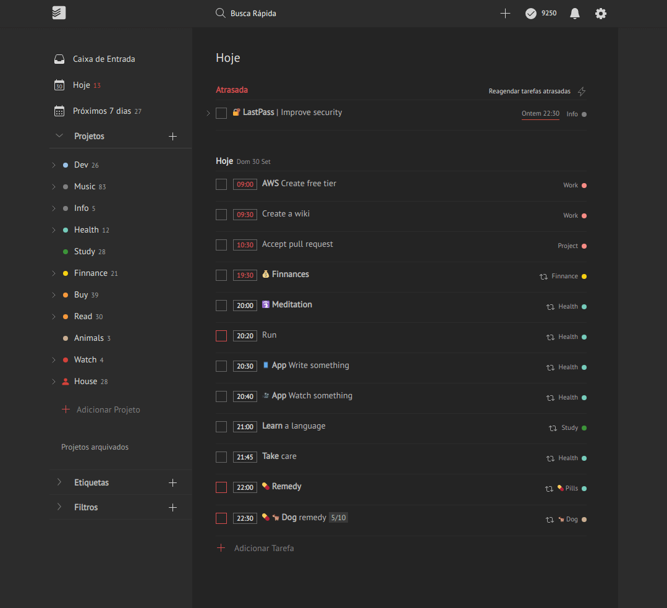
Task: Click the lightning icon next to Reagendar
Action: pos(581,91)
